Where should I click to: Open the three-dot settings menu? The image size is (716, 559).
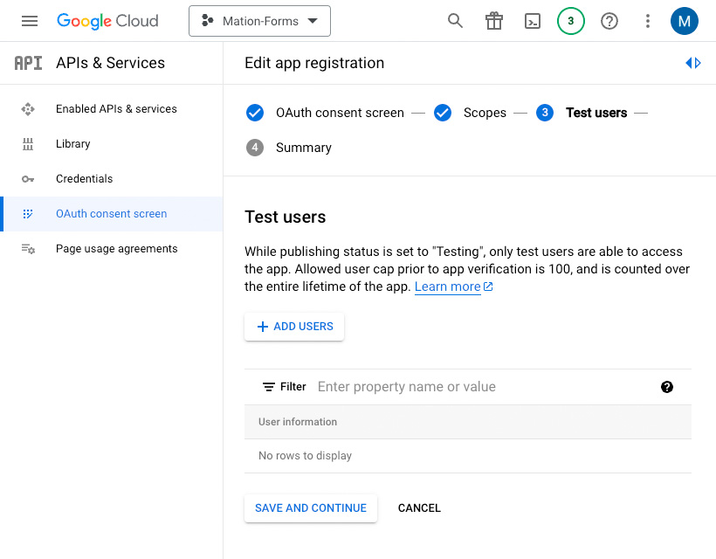(x=648, y=21)
